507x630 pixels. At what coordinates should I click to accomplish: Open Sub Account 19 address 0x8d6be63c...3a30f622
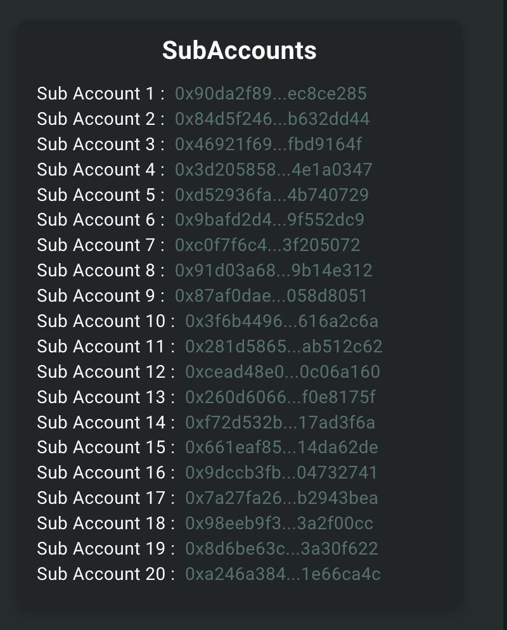coord(281,548)
